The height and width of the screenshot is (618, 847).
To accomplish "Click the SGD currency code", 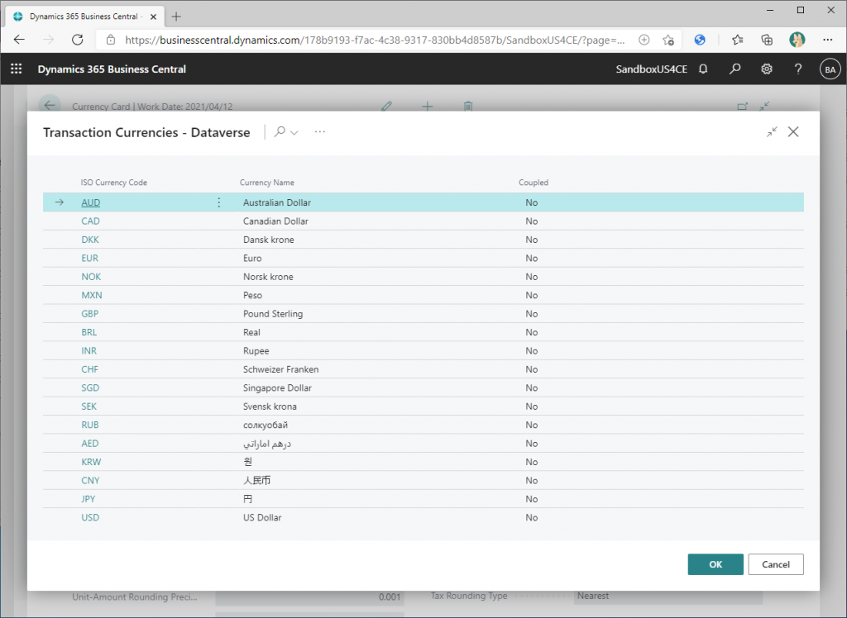I will (90, 388).
